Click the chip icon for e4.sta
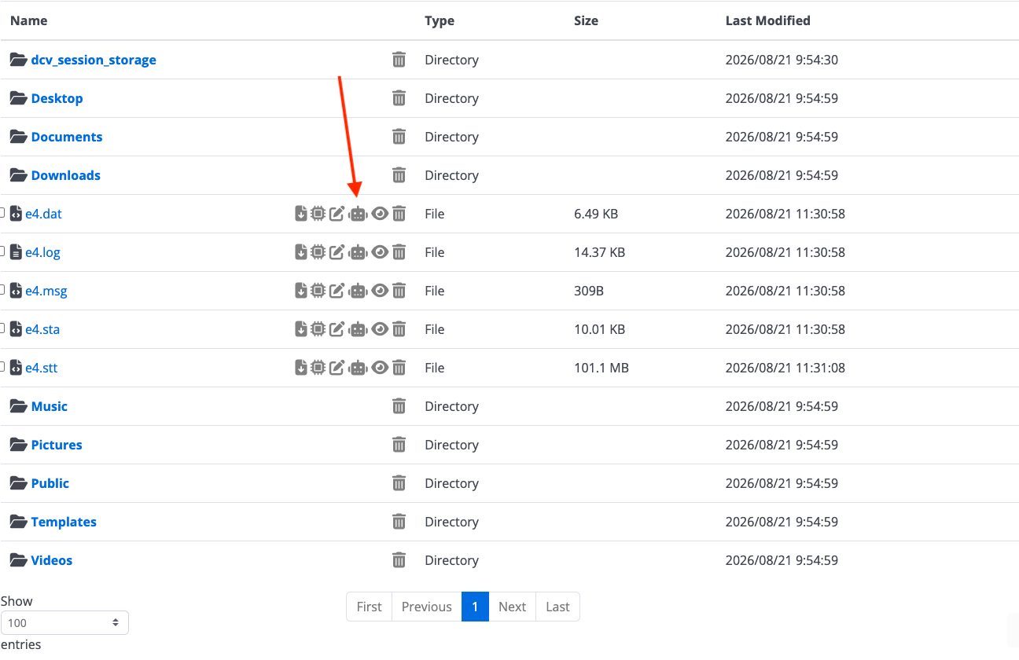Screen dimensions: 1019x660 (318, 329)
